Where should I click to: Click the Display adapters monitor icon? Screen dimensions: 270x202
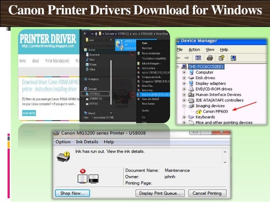(x=191, y=83)
